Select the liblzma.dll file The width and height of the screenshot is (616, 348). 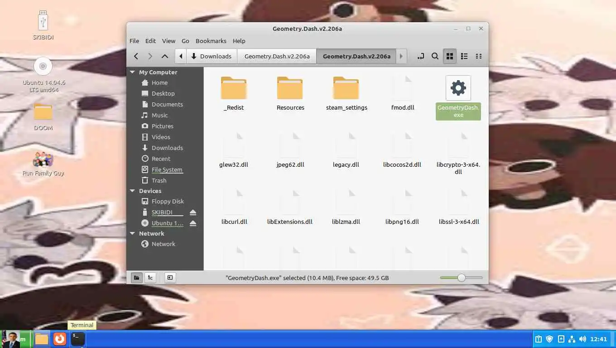[346, 208]
